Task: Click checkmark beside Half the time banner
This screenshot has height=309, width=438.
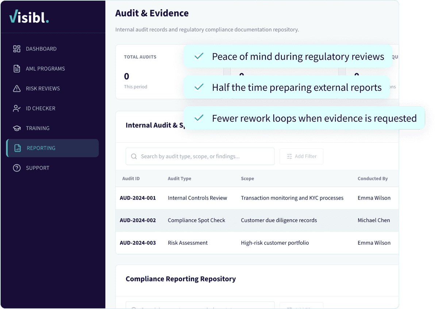Action: pos(199,87)
